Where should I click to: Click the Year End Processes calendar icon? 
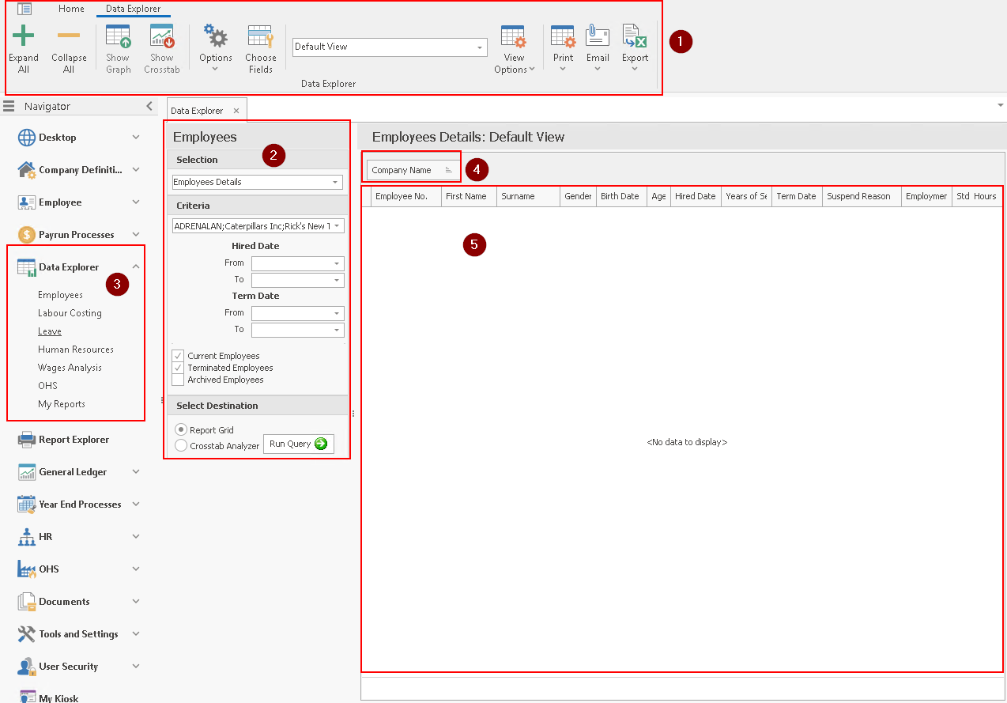tap(26, 505)
